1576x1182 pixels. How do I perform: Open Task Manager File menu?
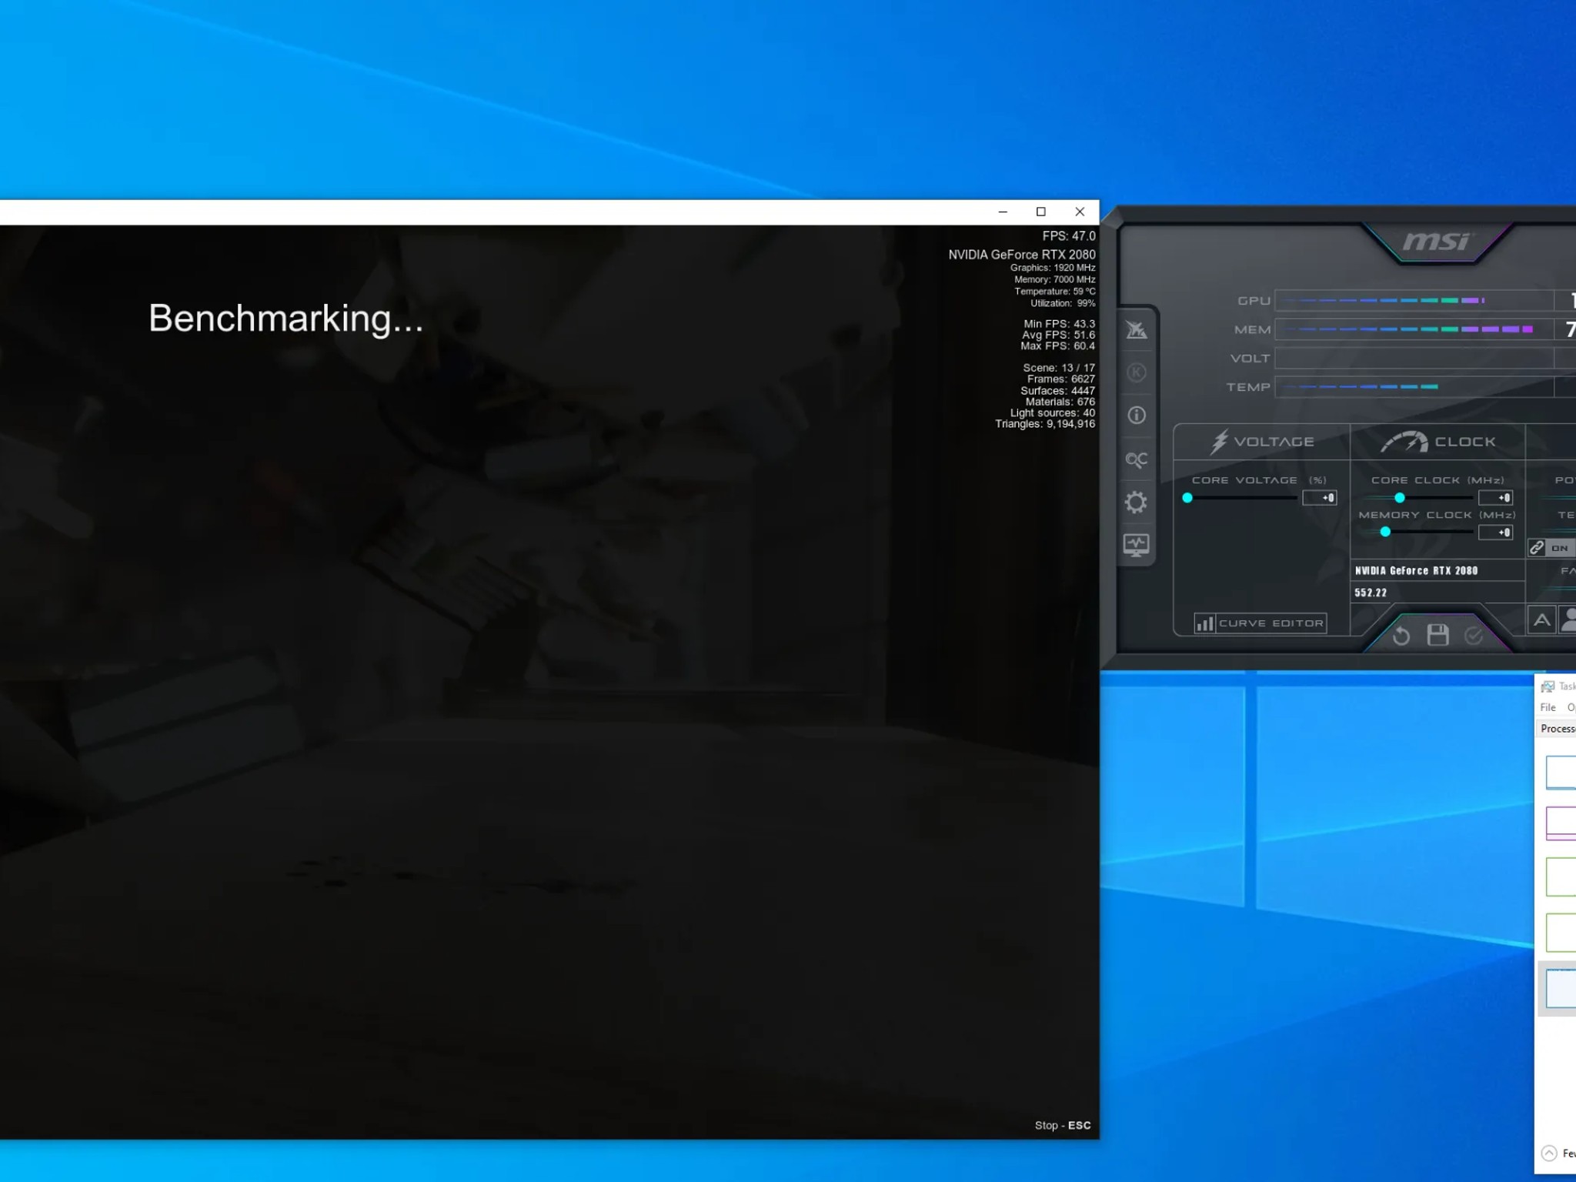pos(1548,707)
